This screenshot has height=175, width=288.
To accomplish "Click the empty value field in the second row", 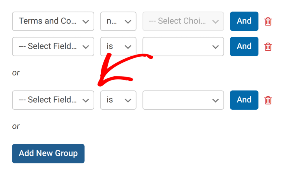I will point(183,47).
